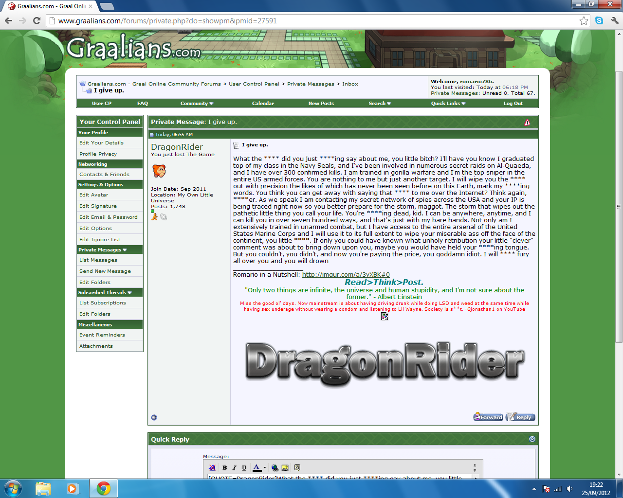Open the Community dropdown menu

pos(197,104)
